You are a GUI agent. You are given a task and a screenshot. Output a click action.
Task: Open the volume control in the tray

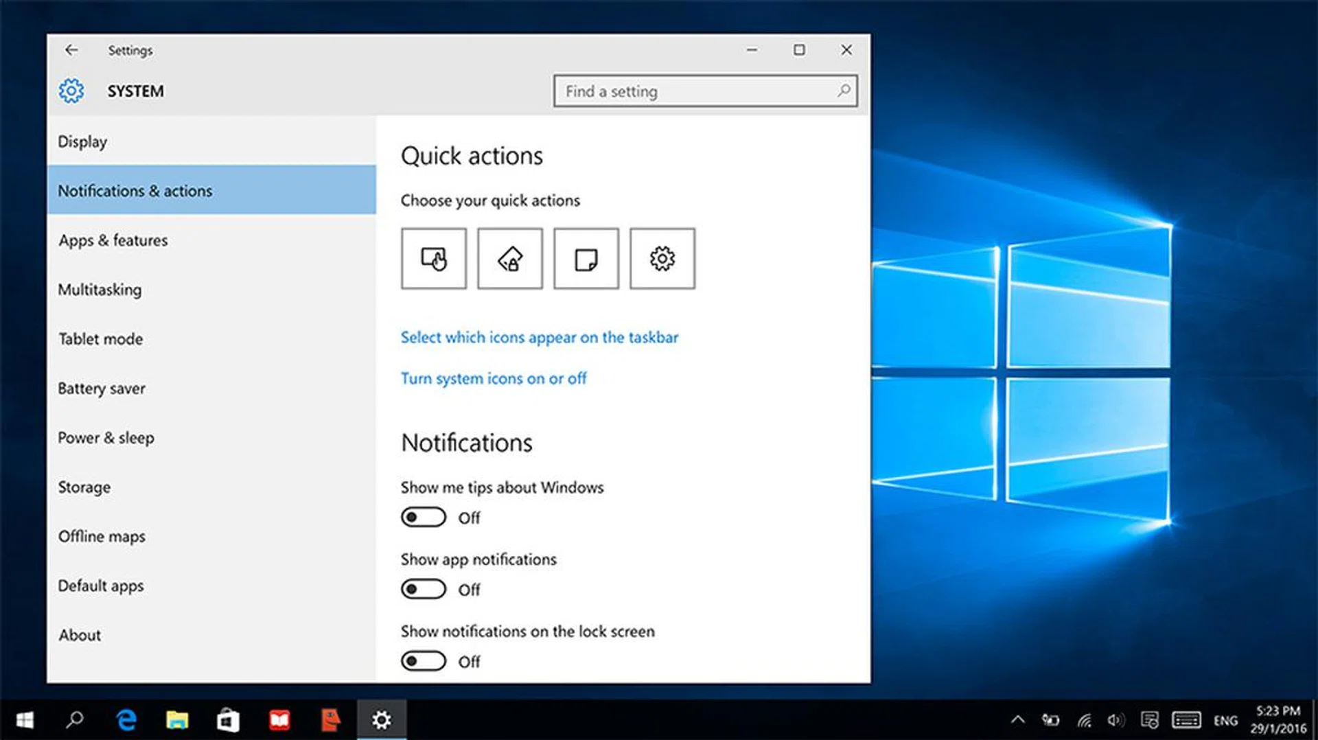[1115, 719]
